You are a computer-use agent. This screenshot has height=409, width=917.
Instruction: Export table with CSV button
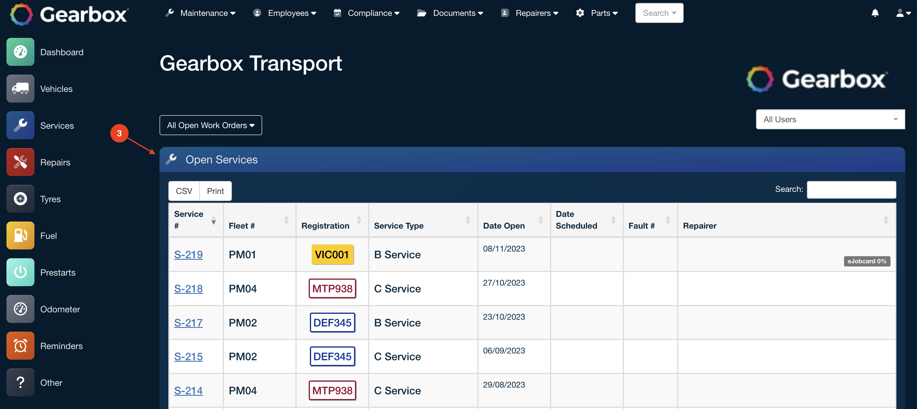184,191
